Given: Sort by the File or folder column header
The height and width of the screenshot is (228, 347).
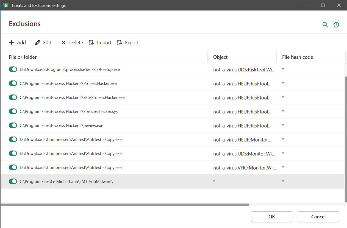Looking at the screenshot, I should [x=23, y=57].
